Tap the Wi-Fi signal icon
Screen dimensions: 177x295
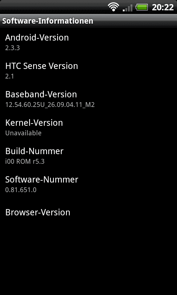point(114,7)
